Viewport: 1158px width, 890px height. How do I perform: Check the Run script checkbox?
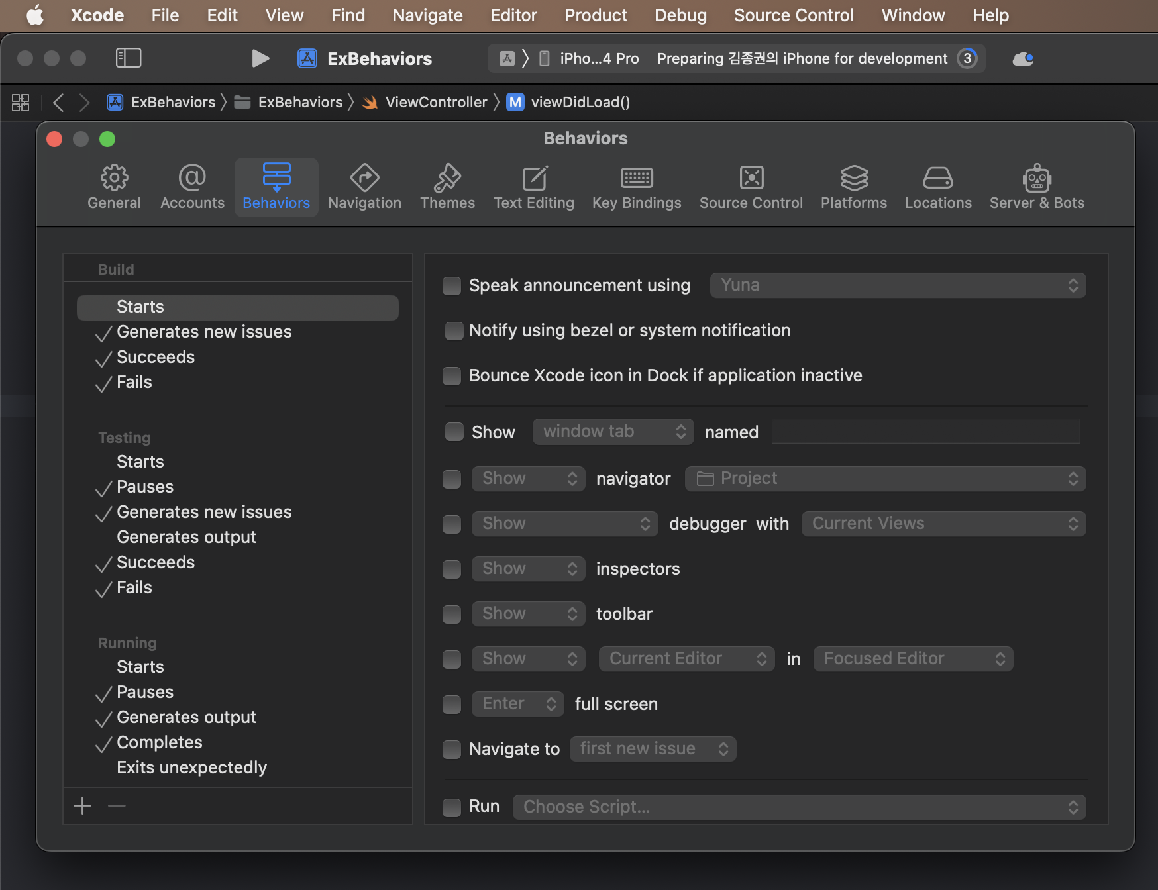(x=452, y=808)
